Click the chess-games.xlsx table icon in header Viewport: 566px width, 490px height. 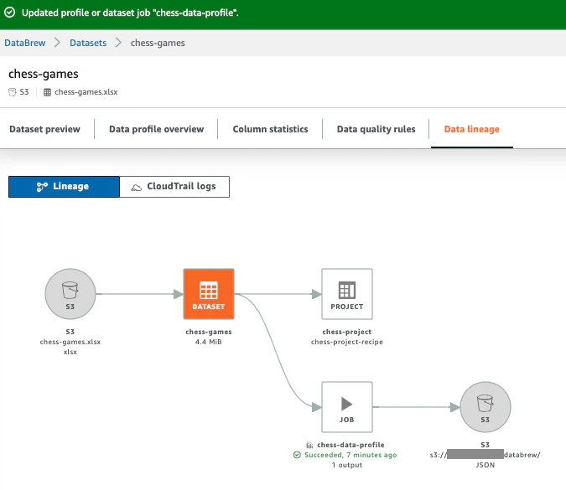click(47, 92)
